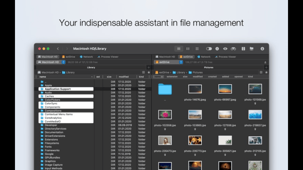The width and height of the screenshot is (303, 170).
Task: Open the info icon in toolbar
Action: 217,49
